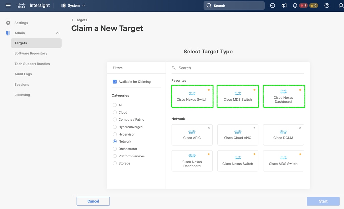Select Cisco Nexus Switch under Network

pyautogui.click(x=238, y=161)
